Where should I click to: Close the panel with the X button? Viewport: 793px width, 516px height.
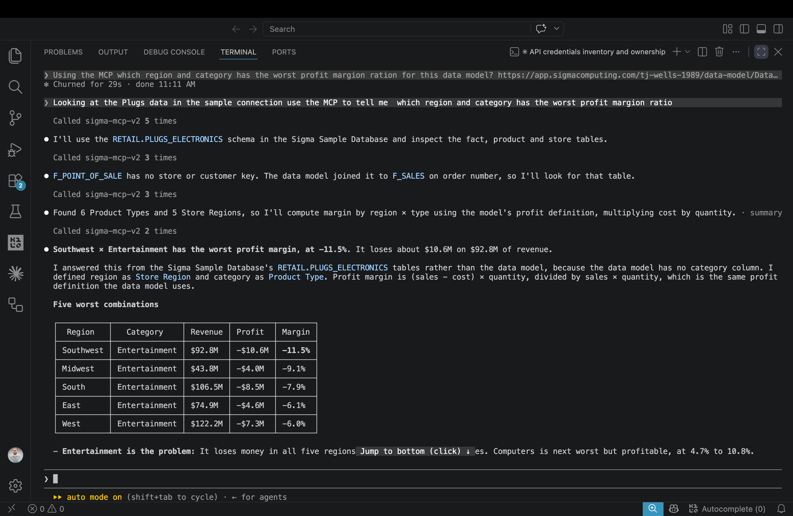coord(778,52)
